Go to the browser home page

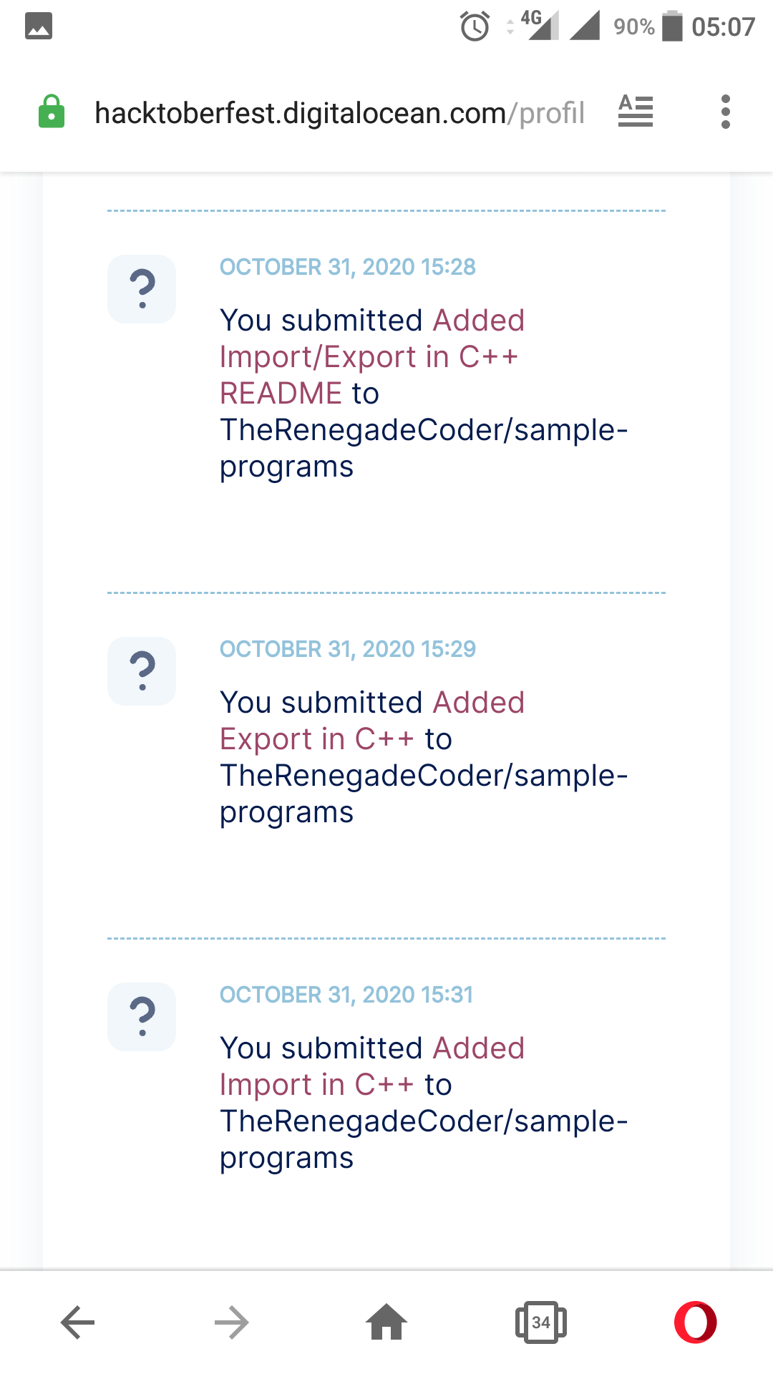click(x=386, y=1322)
